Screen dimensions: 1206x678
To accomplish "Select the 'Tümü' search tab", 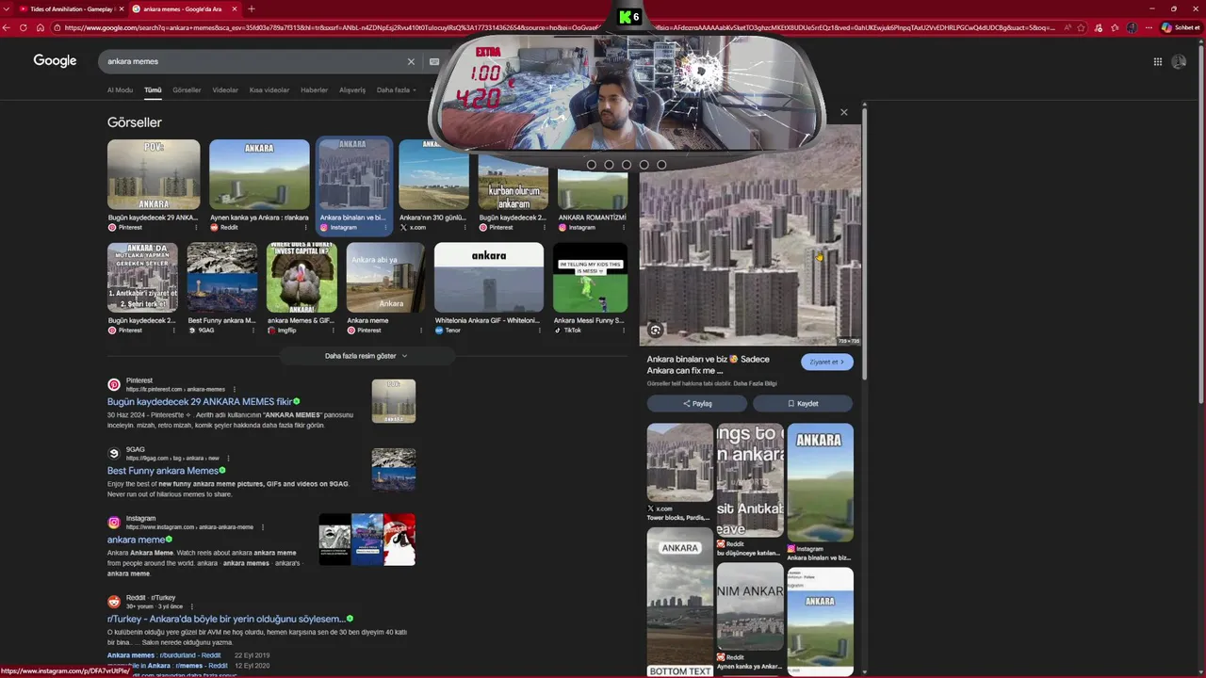I will [153, 90].
